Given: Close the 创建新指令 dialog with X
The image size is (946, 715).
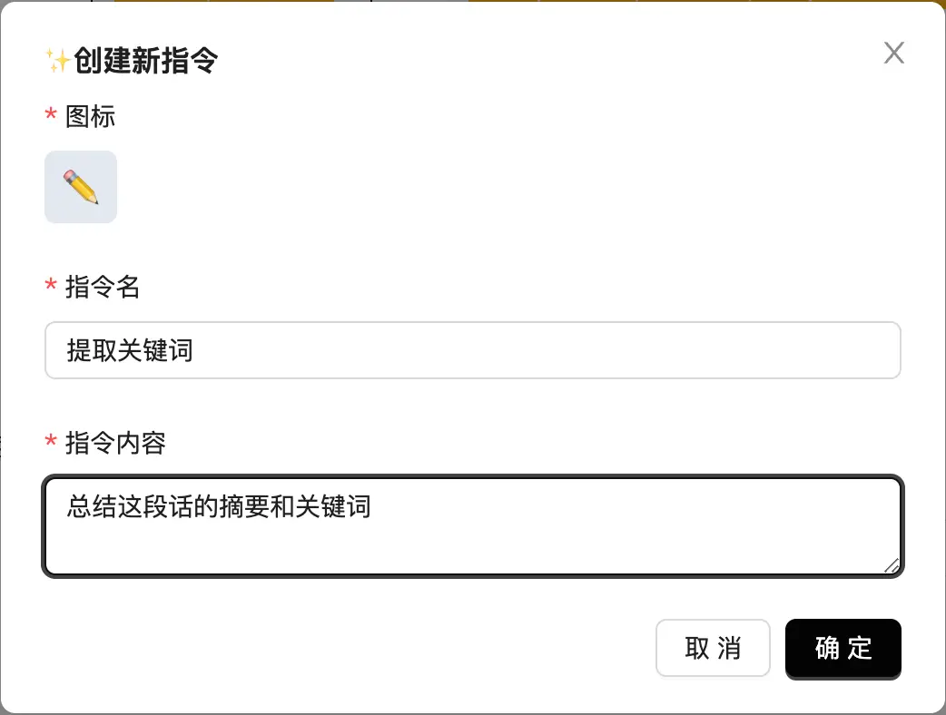Looking at the screenshot, I should coord(893,54).
